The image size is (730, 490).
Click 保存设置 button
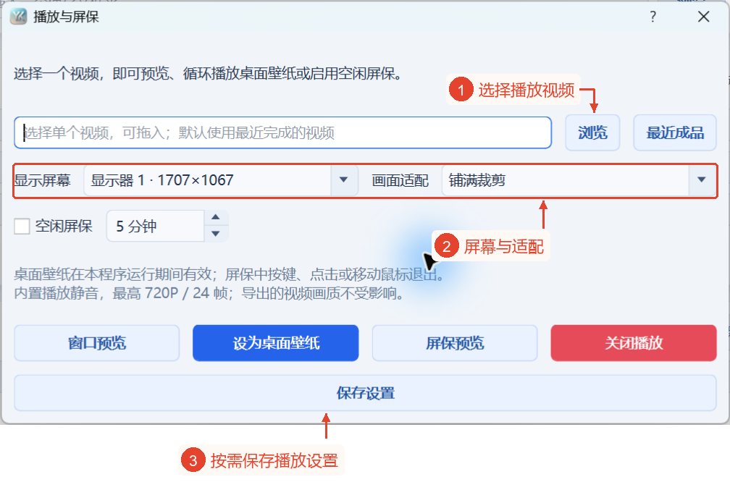point(365,393)
